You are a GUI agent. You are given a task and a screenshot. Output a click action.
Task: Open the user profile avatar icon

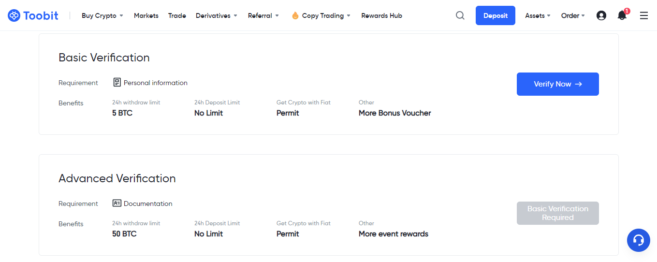point(601,15)
